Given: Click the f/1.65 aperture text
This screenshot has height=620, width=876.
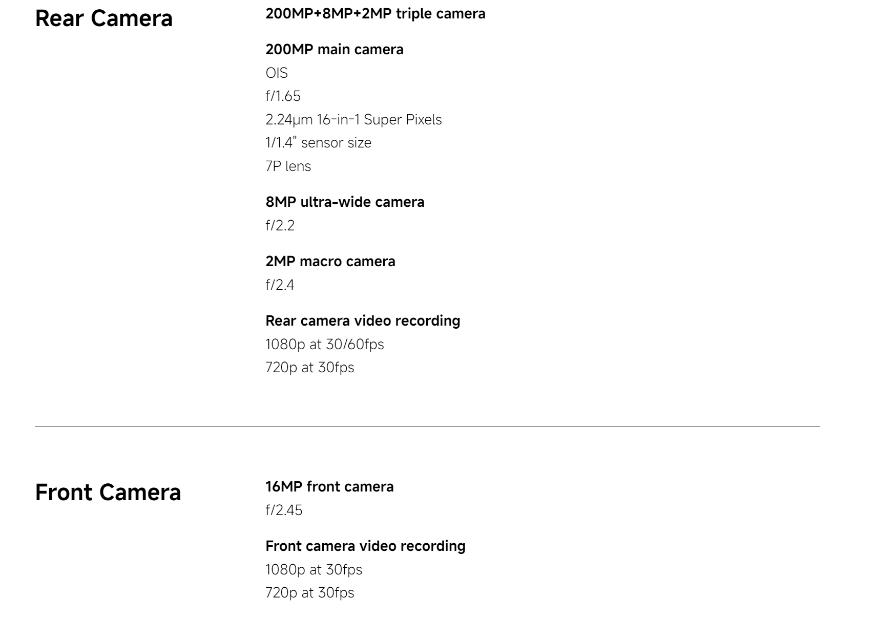Looking at the screenshot, I should pos(283,96).
